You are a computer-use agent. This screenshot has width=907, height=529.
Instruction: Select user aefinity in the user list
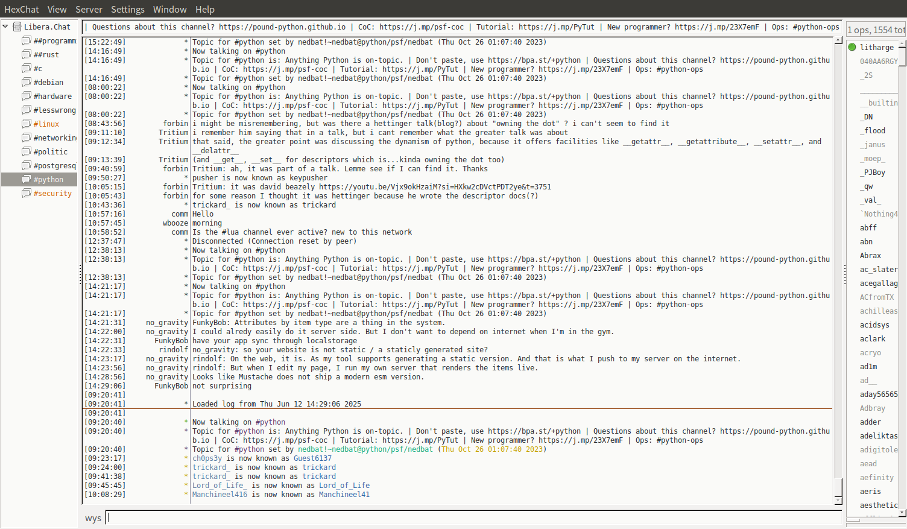click(877, 478)
